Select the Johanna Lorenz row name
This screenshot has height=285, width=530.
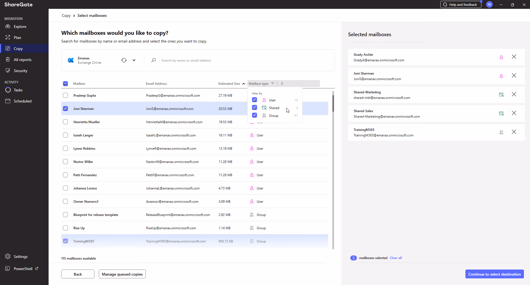tap(85, 188)
